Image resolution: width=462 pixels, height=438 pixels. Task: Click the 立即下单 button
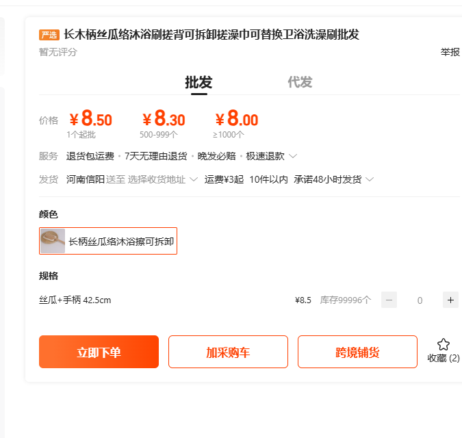99,352
